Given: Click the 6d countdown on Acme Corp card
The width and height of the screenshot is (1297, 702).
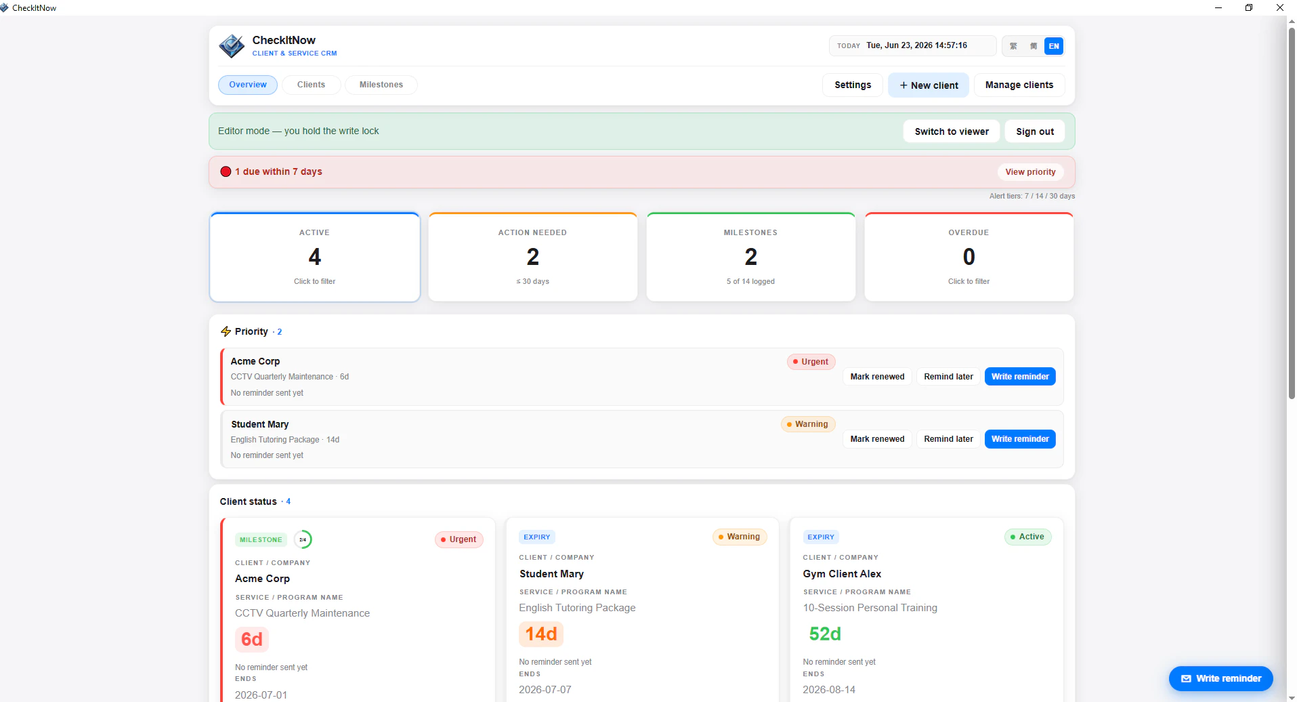Looking at the screenshot, I should pos(252,639).
